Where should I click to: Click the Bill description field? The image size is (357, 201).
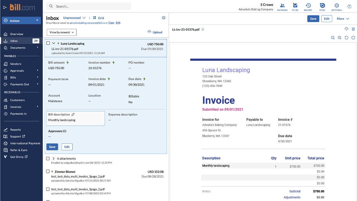(x=76, y=118)
